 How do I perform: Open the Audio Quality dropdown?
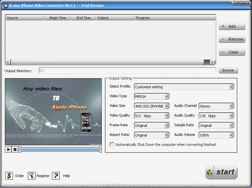click(231, 116)
